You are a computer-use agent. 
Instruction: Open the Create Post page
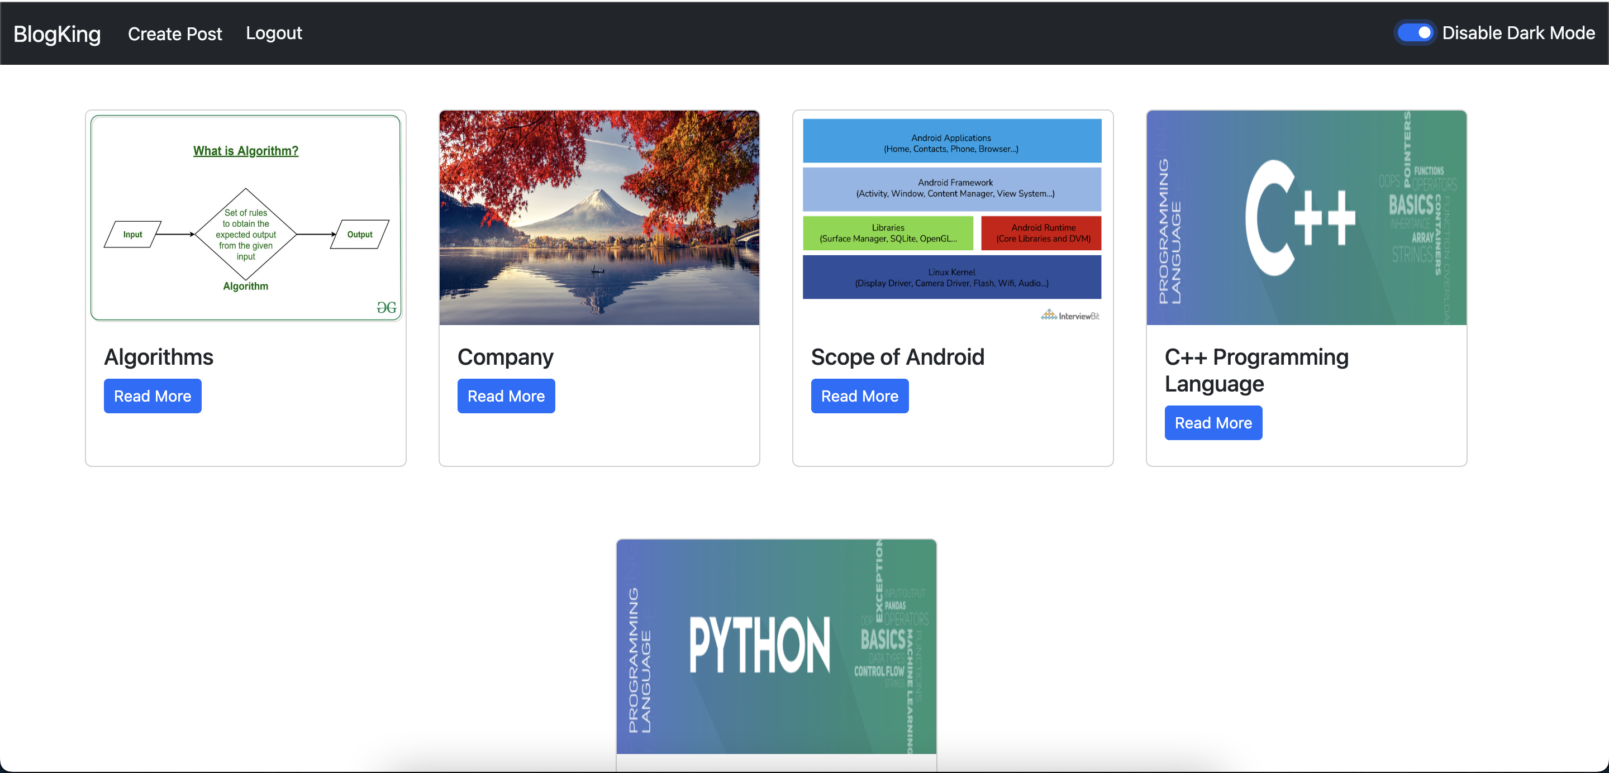coord(174,34)
